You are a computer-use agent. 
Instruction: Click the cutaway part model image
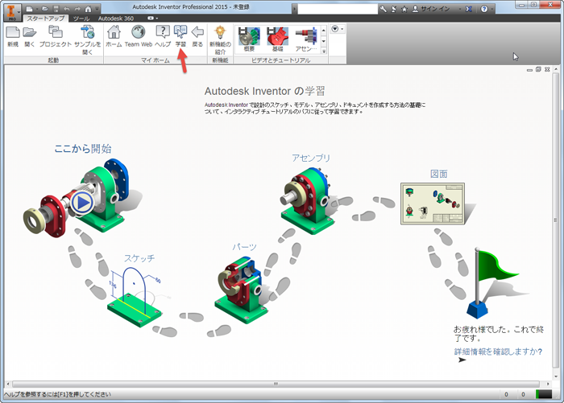[x=242, y=290]
